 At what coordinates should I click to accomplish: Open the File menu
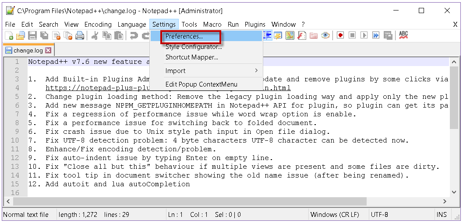pyautogui.click(x=10, y=24)
